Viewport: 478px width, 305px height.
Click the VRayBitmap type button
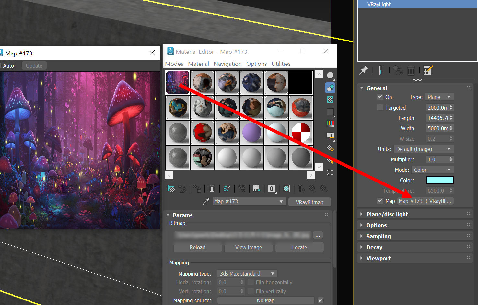click(x=309, y=202)
